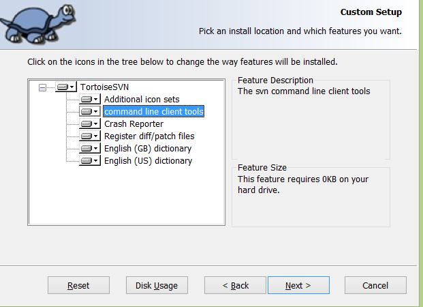Click the Register diff/patch files drive icon
Viewport: 423px width, 307px height.
click(x=90, y=136)
